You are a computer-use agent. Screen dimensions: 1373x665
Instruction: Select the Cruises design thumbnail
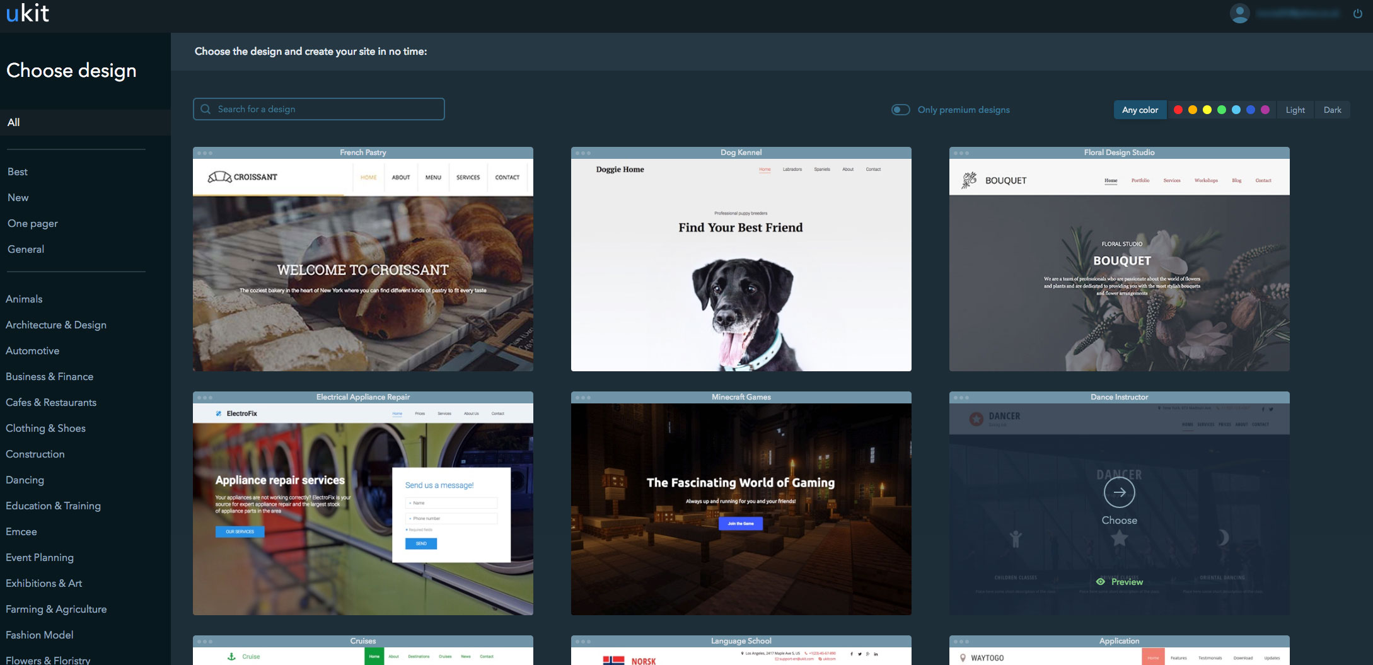click(x=363, y=650)
